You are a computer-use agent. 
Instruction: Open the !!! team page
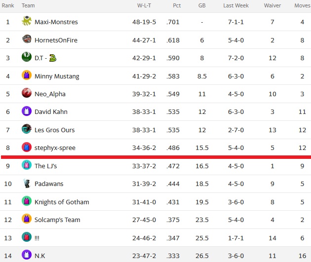point(37,238)
